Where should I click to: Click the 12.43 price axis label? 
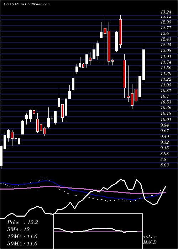166,39
